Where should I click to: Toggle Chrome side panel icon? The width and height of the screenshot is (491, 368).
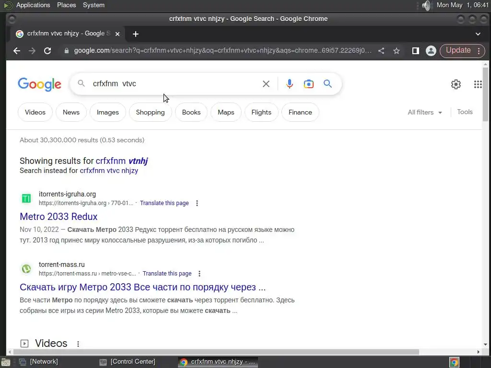[416, 51]
